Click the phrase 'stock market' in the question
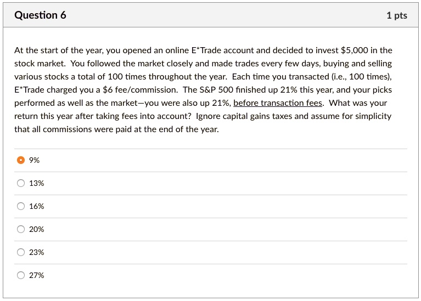The width and height of the screenshot is (421, 301). [x=40, y=64]
